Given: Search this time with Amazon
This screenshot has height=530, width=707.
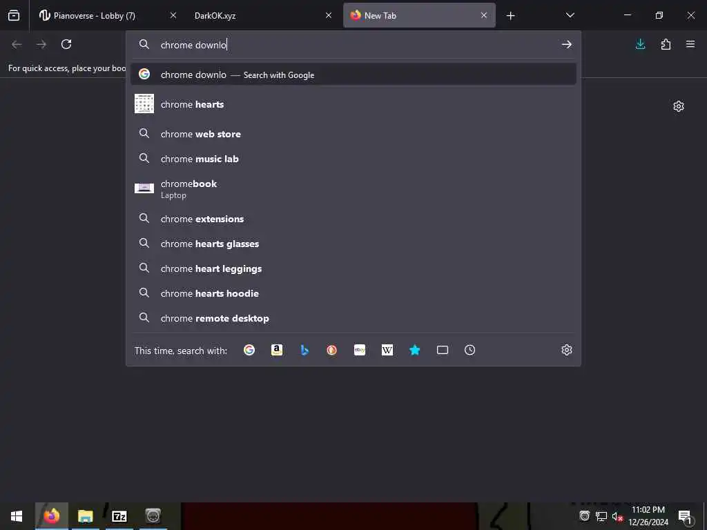Looking at the screenshot, I should click(x=277, y=350).
